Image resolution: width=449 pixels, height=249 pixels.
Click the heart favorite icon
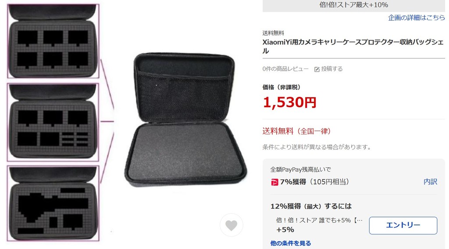[232, 225]
